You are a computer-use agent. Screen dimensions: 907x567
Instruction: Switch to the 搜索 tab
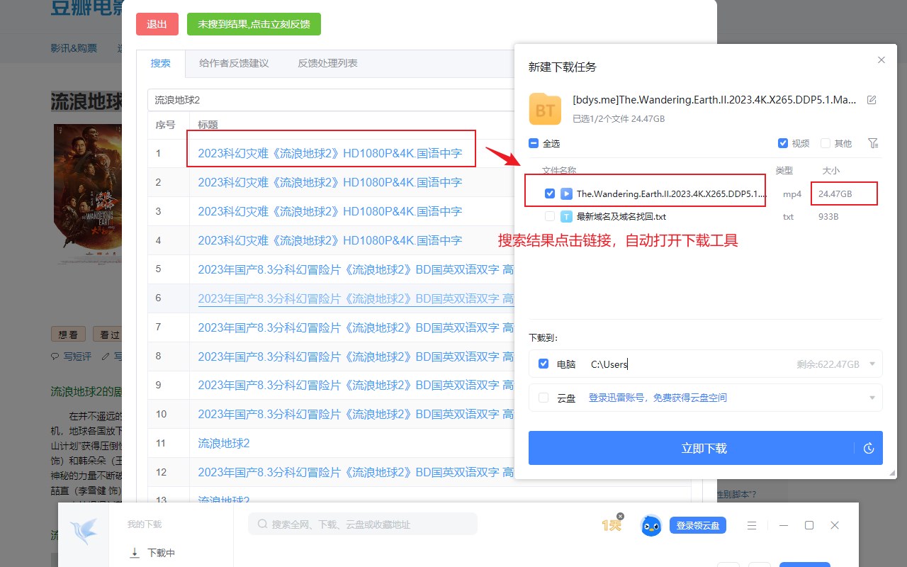click(161, 63)
